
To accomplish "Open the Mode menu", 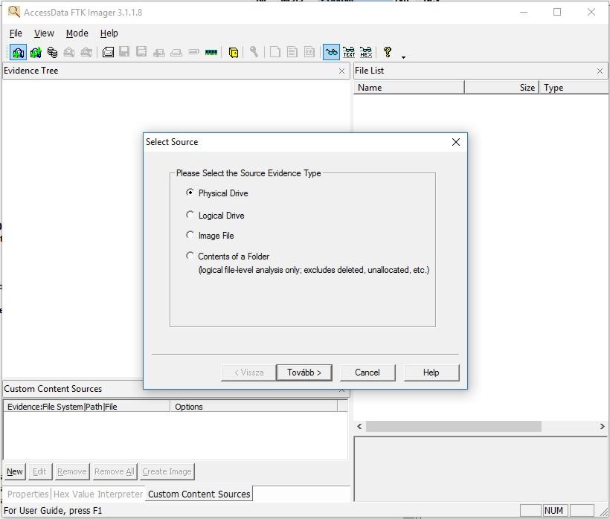I will [77, 33].
